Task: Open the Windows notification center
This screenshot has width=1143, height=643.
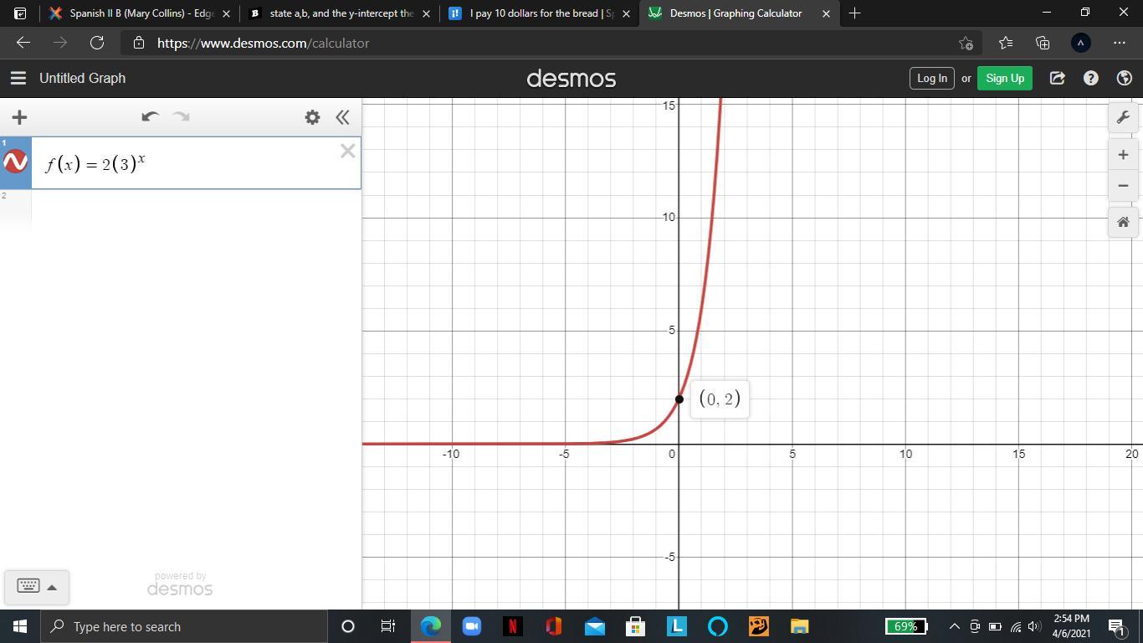Action: point(1117,626)
